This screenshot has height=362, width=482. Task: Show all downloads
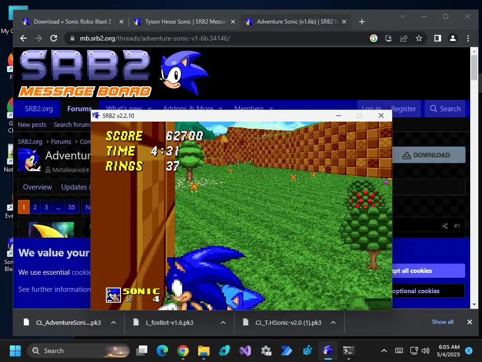point(442,322)
